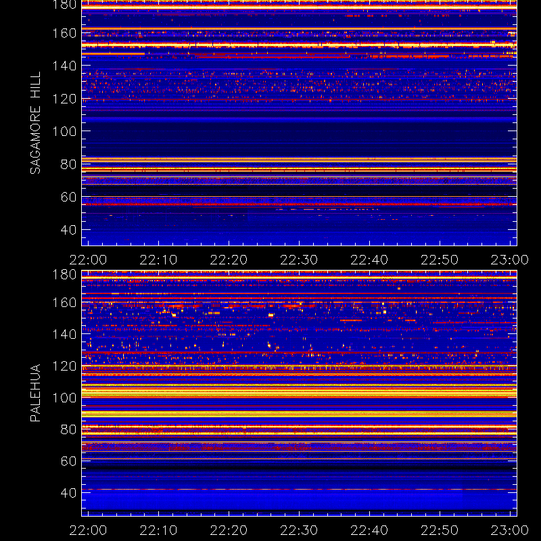Click 22:20 under Sagamore Hill plot
The width and height of the screenshot is (541, 541).
[229, 260]
